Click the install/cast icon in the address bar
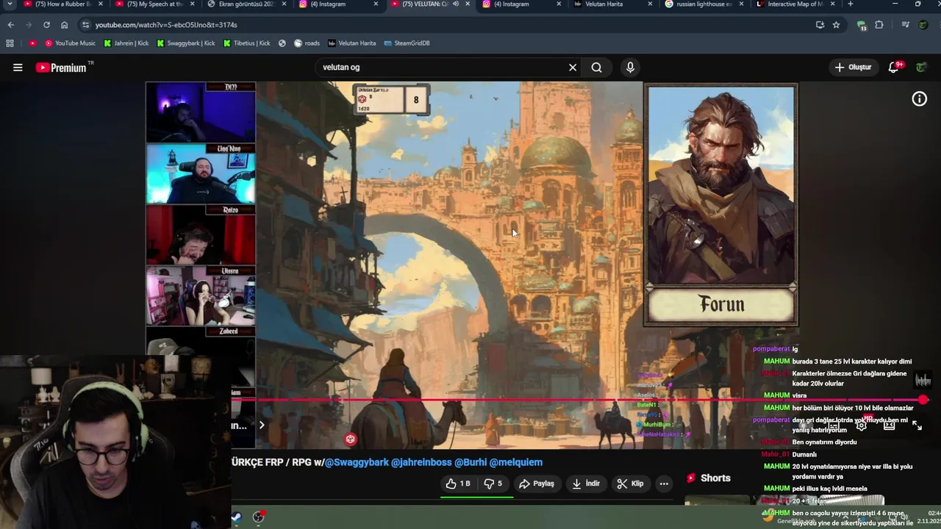This screenshot has height=529, width=941. tap(820, 25)
